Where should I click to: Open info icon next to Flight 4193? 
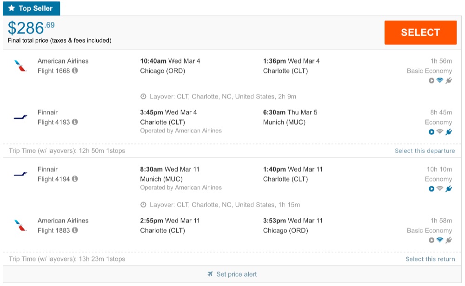click(x=75, y=122)
